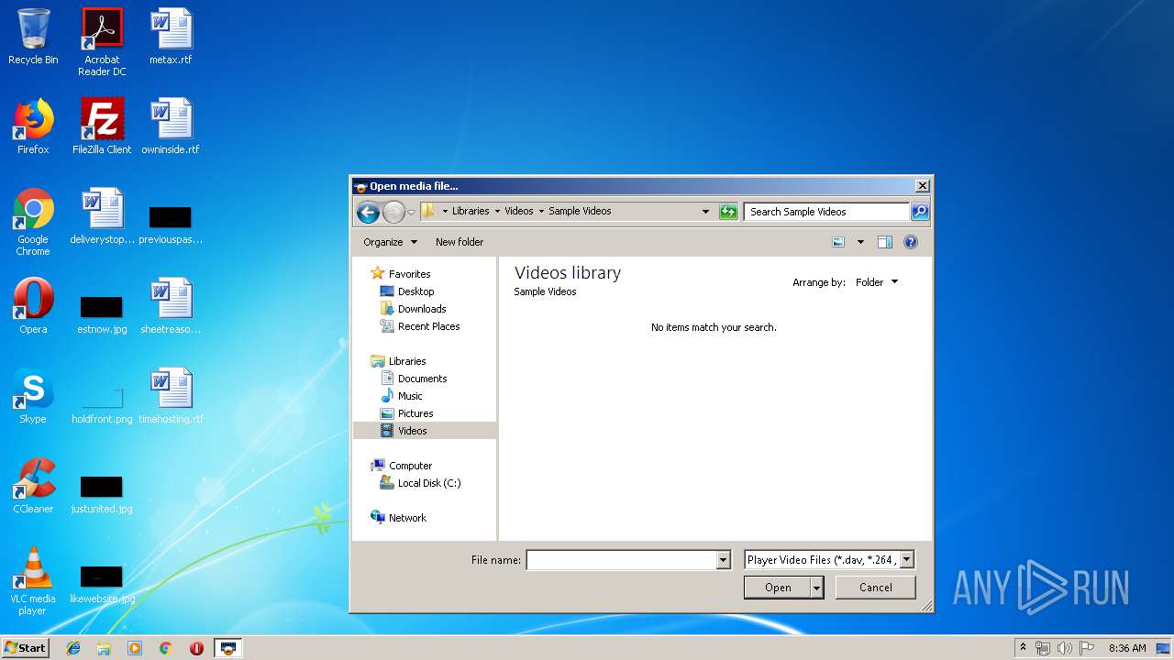Open sheetreaso document on desktop
Image resolution: width=1174 pixels, height=660 pixels.
pyautogui.click(x=171, y=306)
